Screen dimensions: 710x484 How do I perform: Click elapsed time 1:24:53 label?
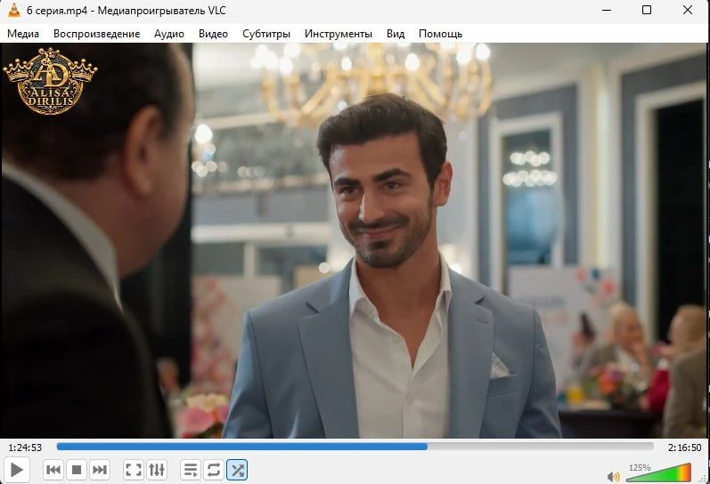[25, 448]
